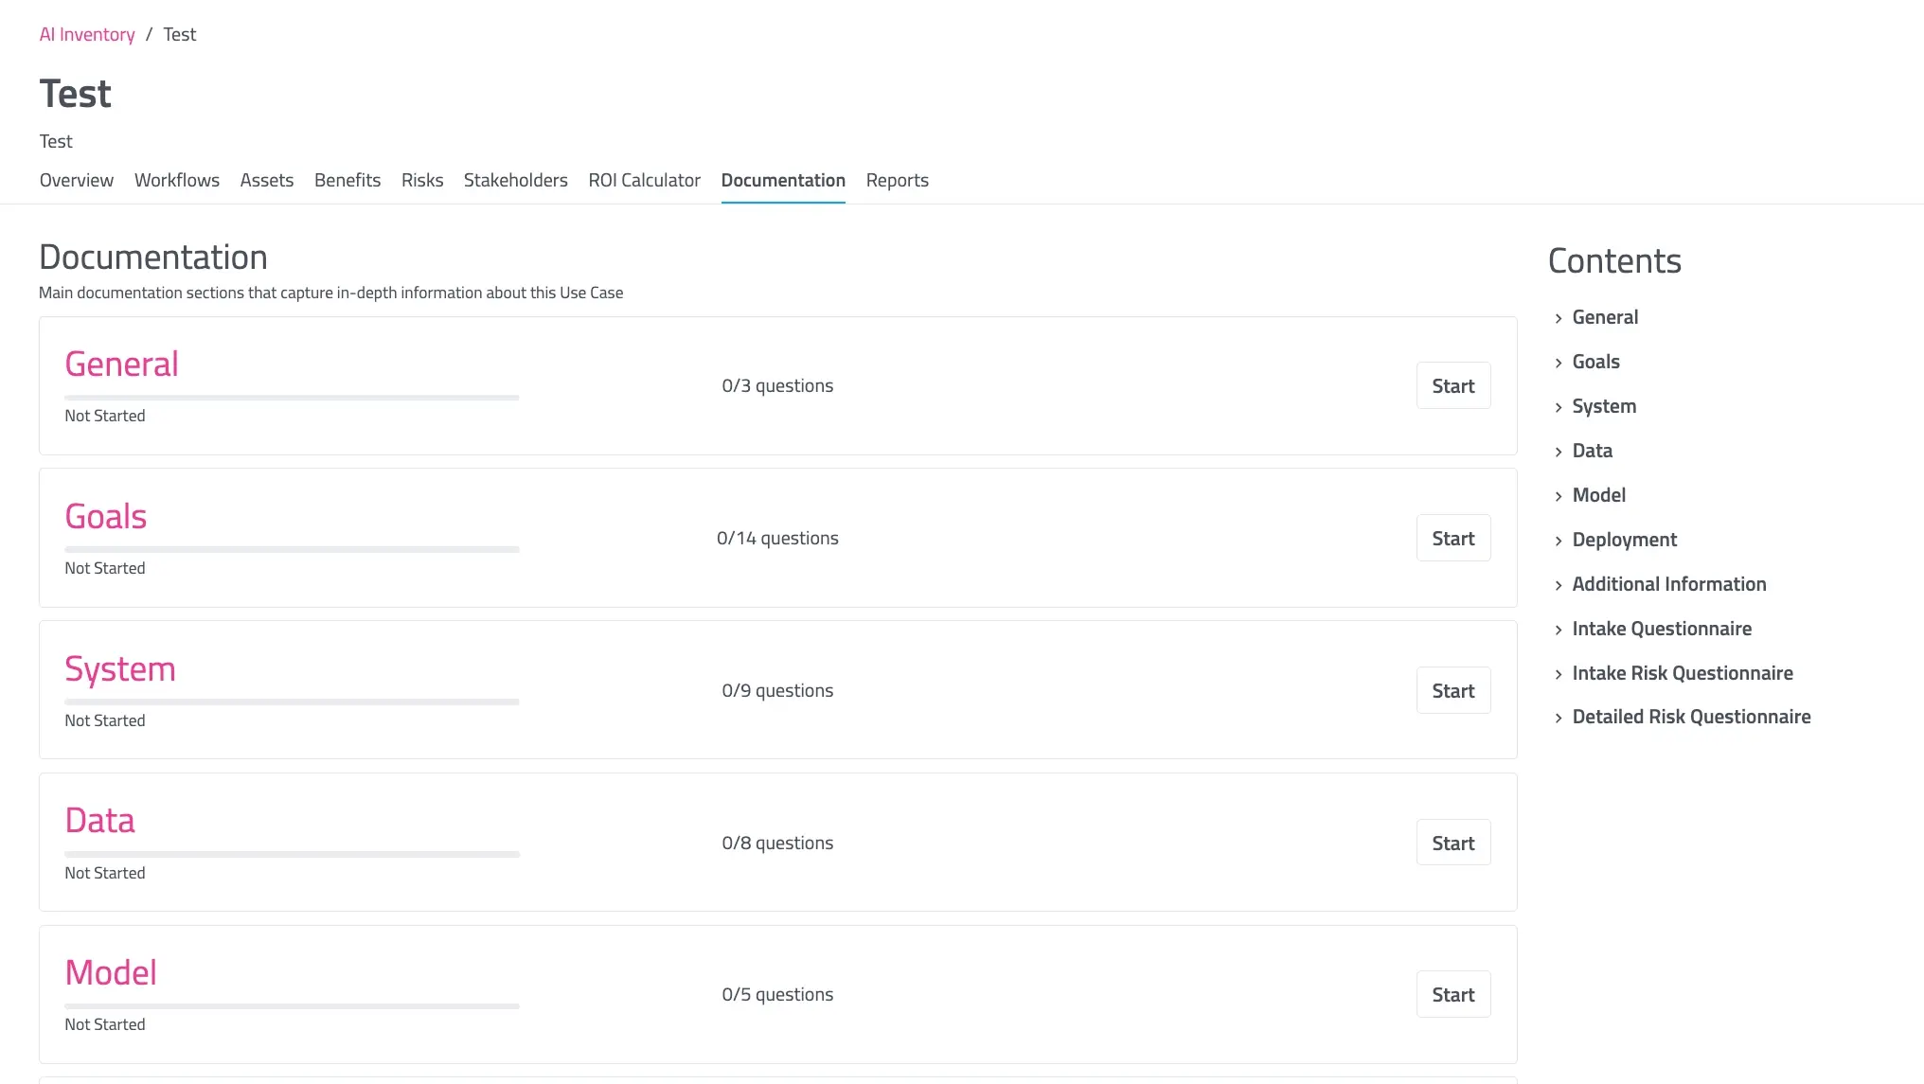Start the Data section
Viewport: 1924px width, 1084px height.
coord(1453,843)
